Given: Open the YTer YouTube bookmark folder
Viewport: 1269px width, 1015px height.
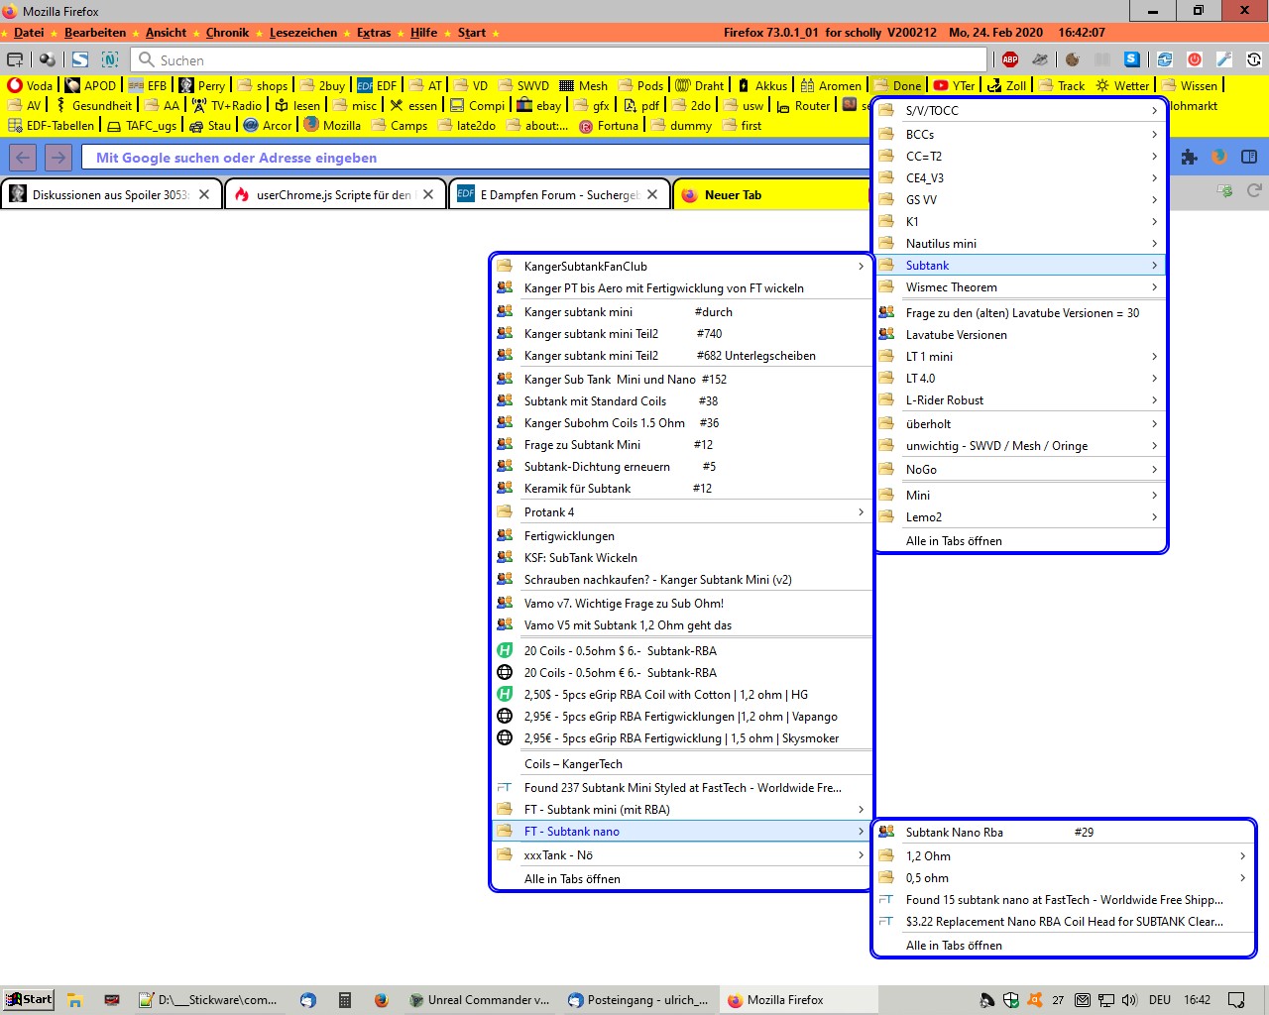Looking at the screenshot, I should (955, 85).
